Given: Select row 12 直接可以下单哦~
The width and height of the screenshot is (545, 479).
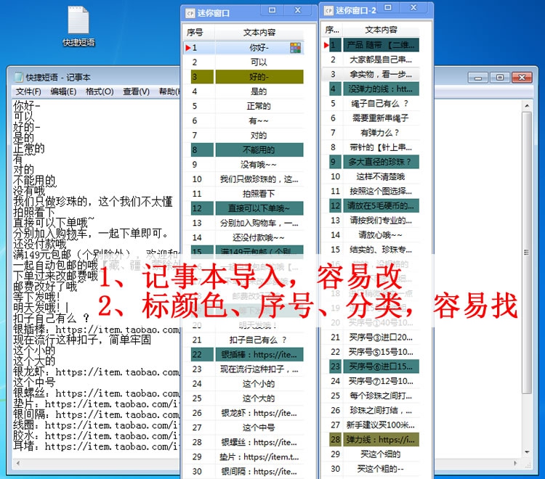Looking at the screenshot, I should coord(259,209).
